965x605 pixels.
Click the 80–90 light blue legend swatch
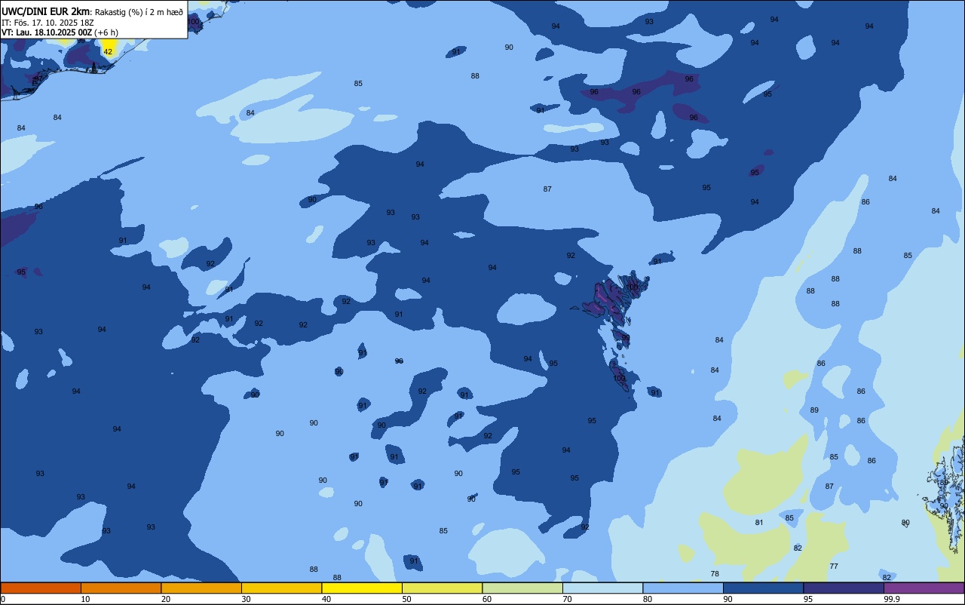[x=683, y=588]
